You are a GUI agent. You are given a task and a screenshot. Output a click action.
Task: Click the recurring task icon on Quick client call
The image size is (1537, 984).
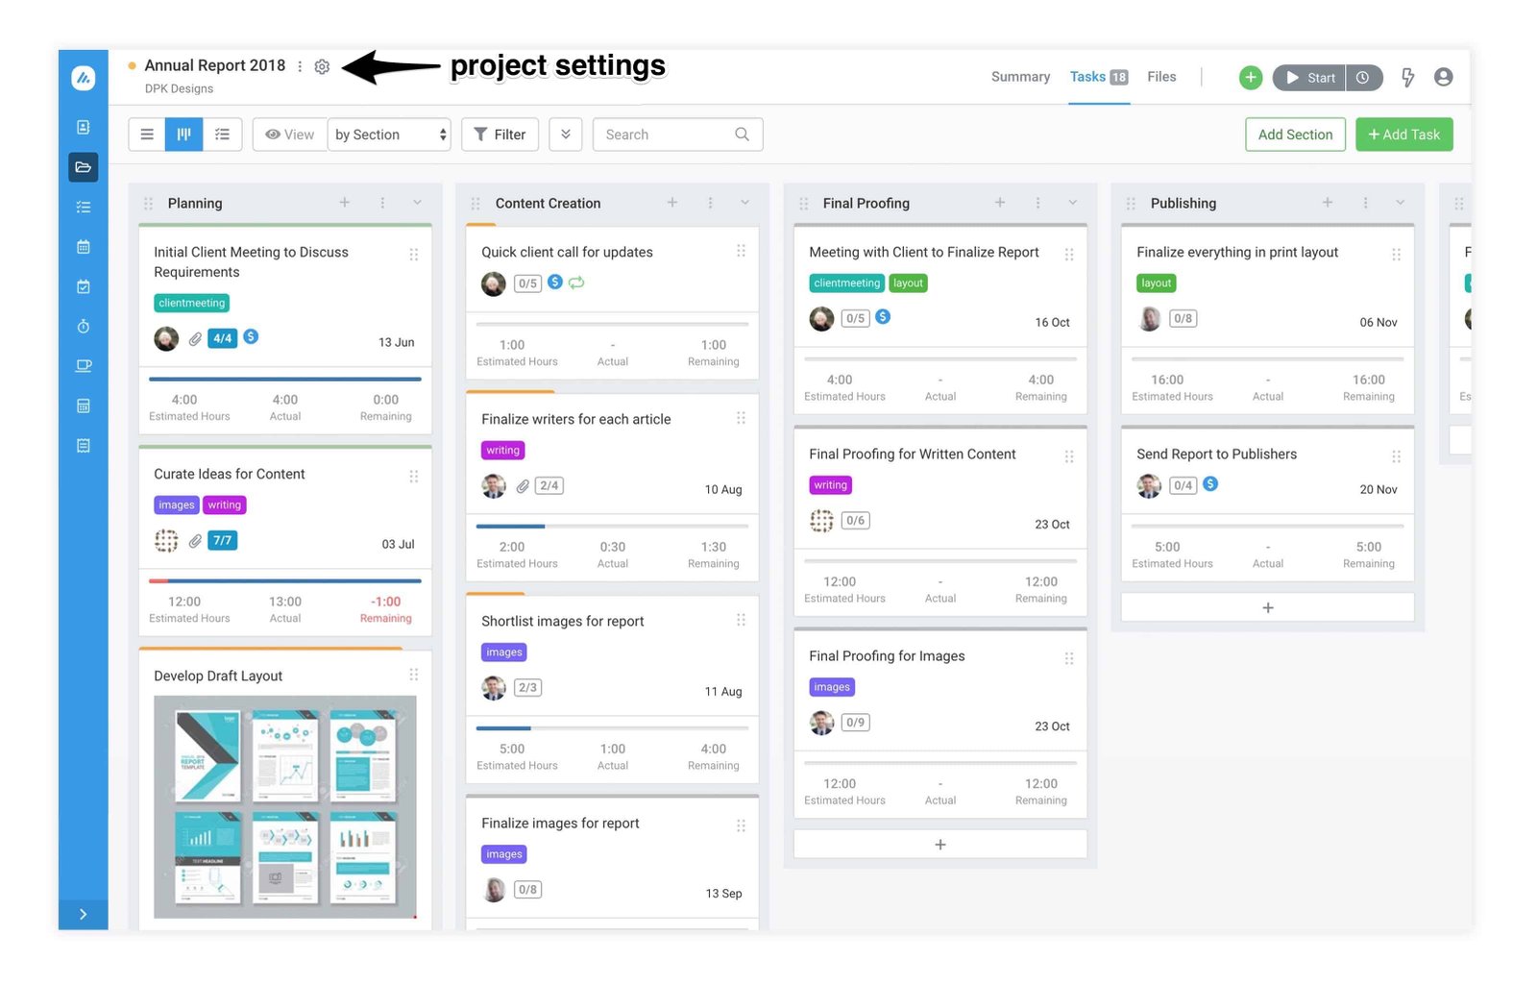pos(576,283)
